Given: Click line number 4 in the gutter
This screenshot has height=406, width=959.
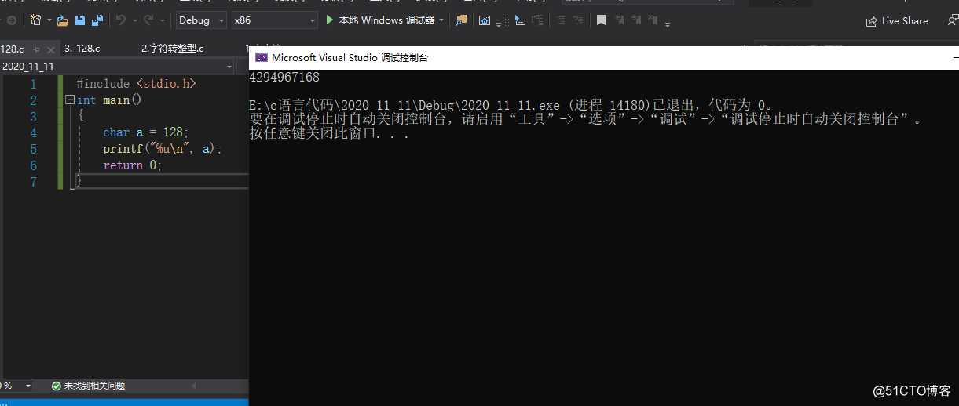Looking at the screenshot, I should tap(34, 133).
